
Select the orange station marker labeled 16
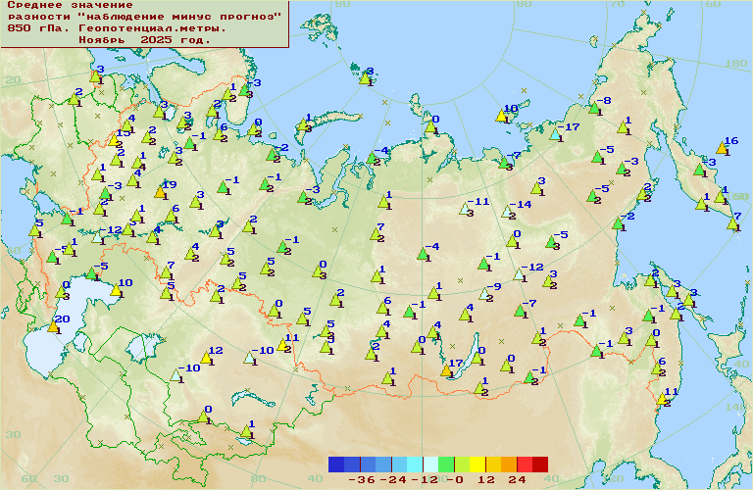(723, 148)
